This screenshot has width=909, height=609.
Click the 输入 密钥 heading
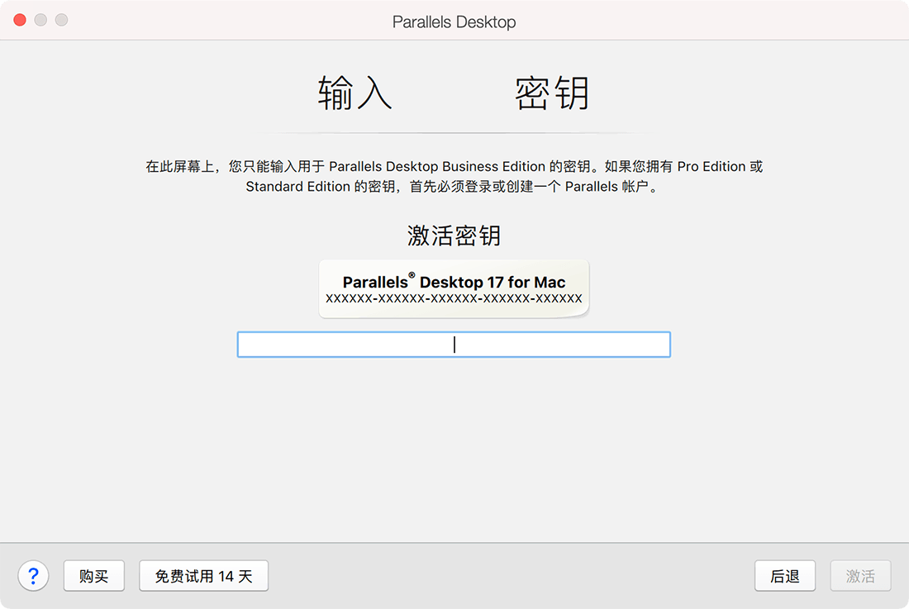454,93
